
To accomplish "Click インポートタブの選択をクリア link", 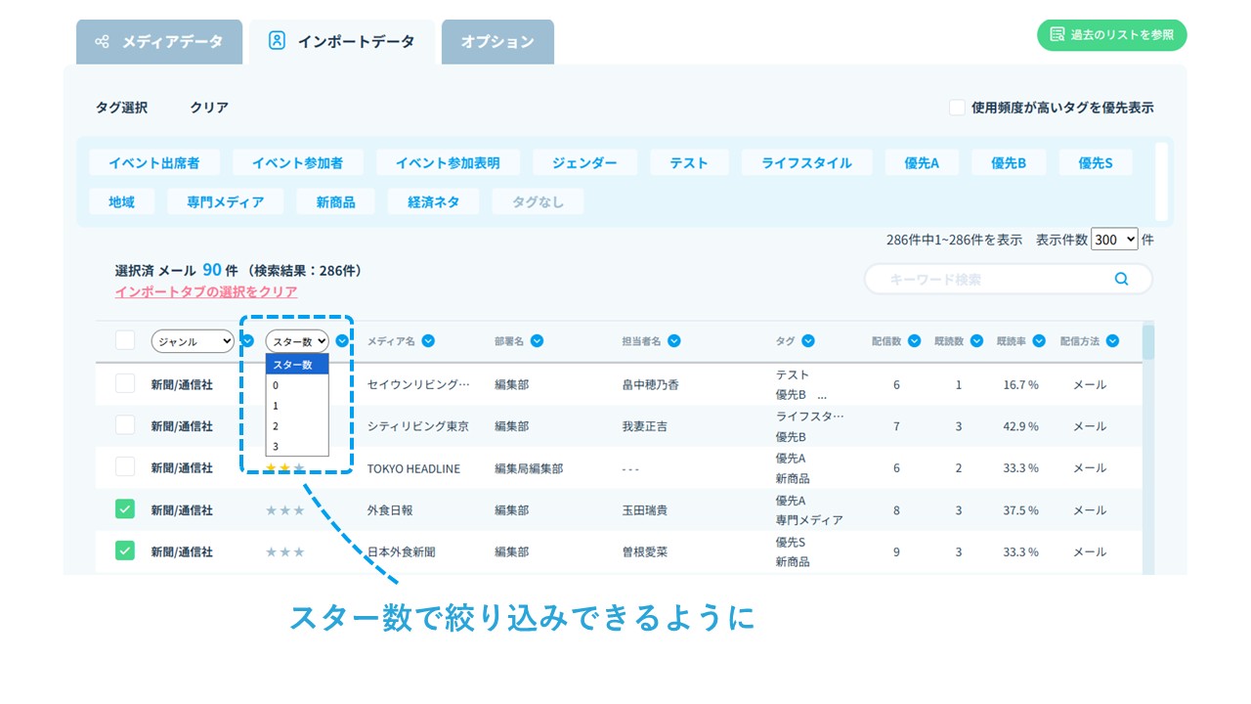I will [x=206, y=291].
